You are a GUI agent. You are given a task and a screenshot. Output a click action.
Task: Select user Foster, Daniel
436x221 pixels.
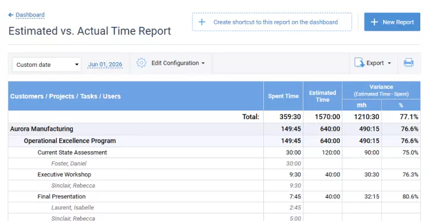point(69,163)
